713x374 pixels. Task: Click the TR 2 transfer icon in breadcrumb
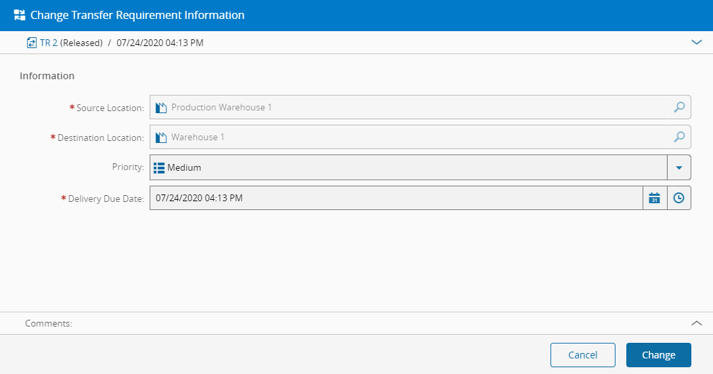[32, 43]
